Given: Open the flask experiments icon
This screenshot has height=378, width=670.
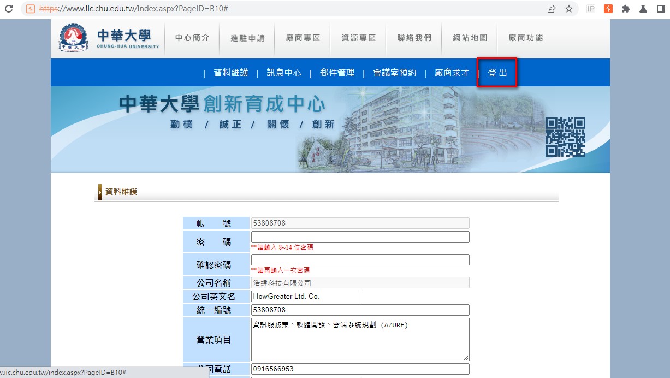Looking at the screenshot, I should tap(643, 9).
